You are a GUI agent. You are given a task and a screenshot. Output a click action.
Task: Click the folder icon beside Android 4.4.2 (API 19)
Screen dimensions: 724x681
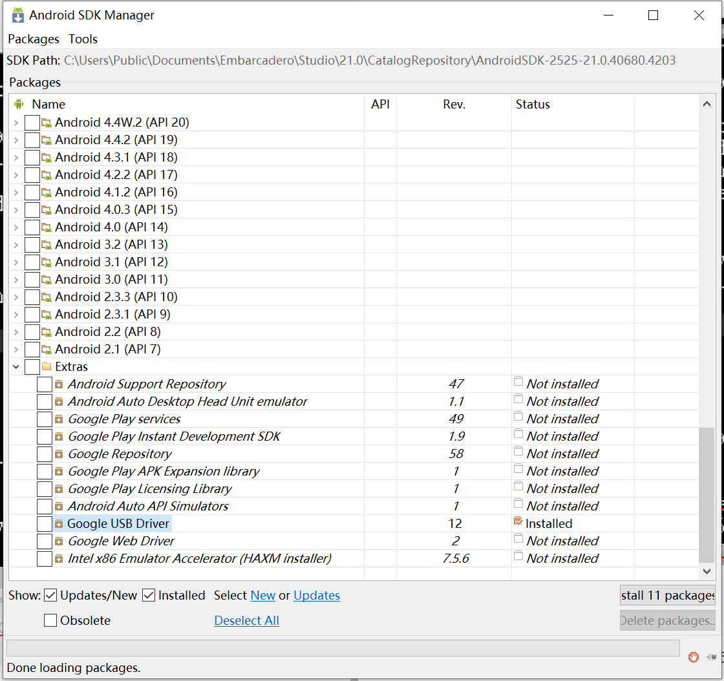tap(48, 140)
